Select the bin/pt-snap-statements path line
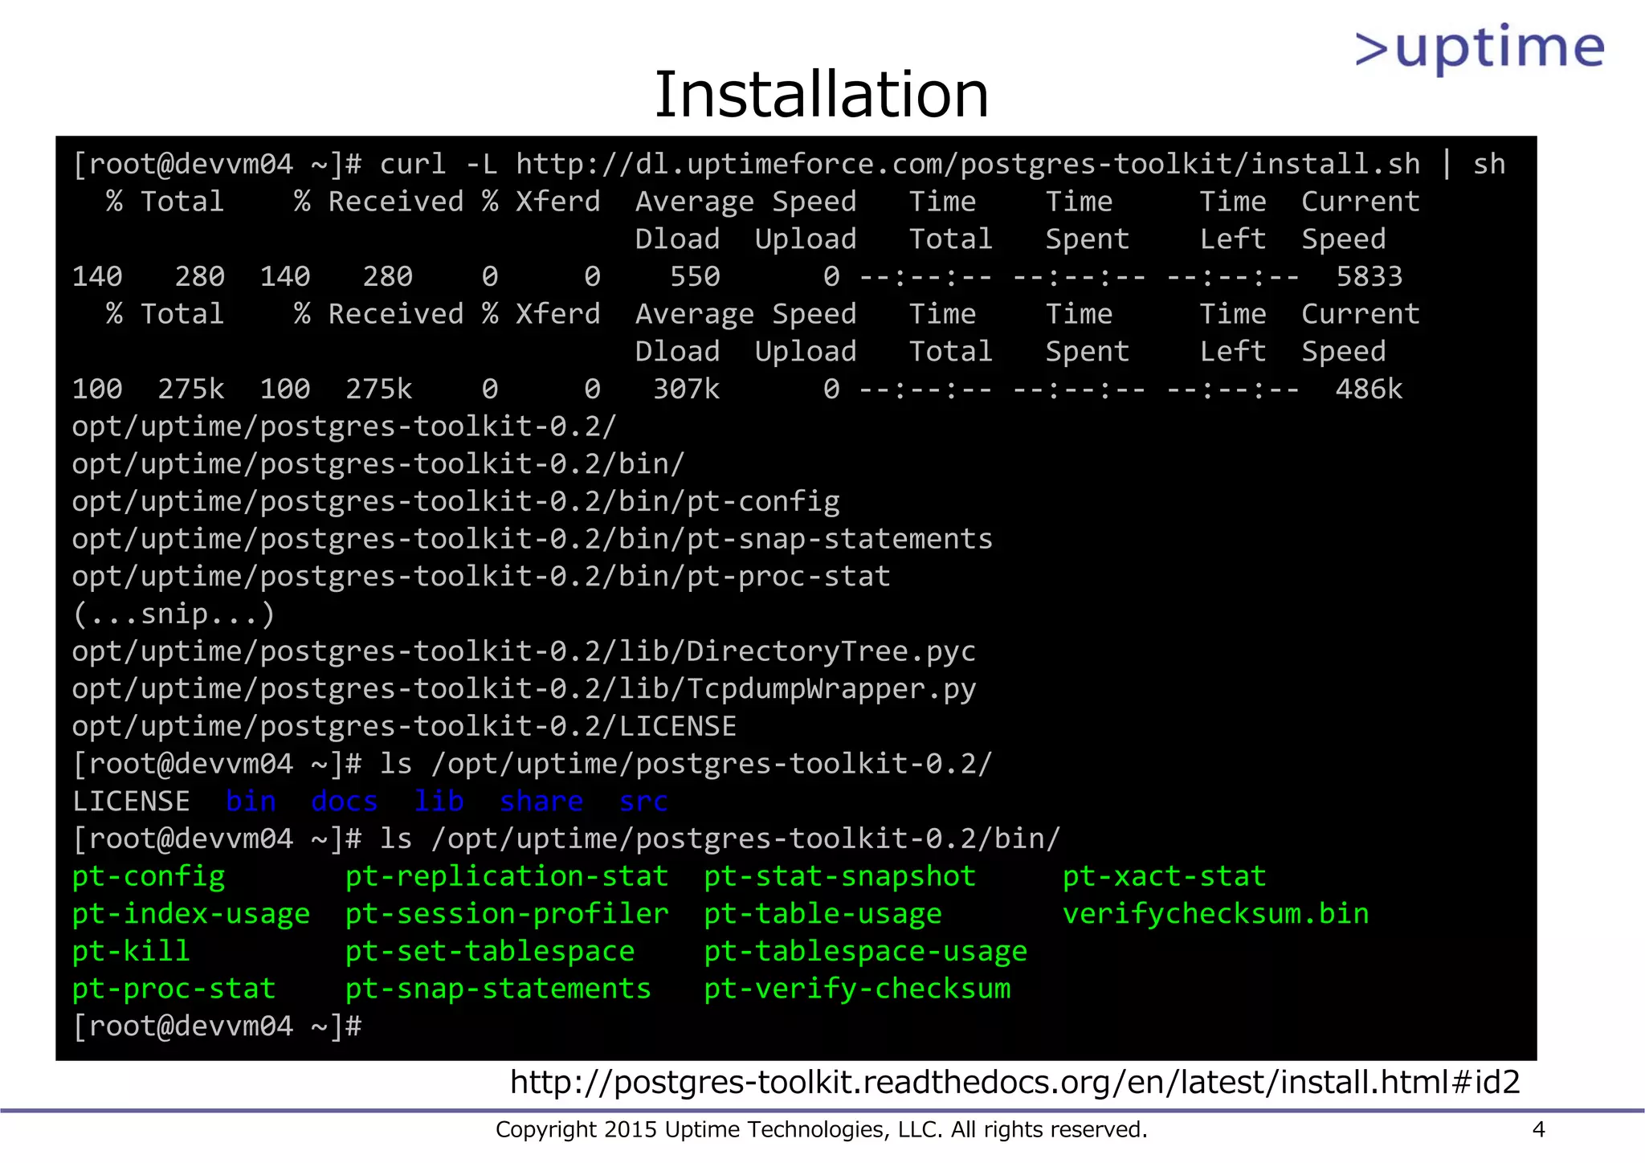 pyautogui.click(x=532, y=538)
